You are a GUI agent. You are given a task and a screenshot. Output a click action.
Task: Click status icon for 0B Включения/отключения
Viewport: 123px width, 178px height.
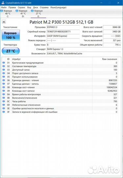pos(4,98)
